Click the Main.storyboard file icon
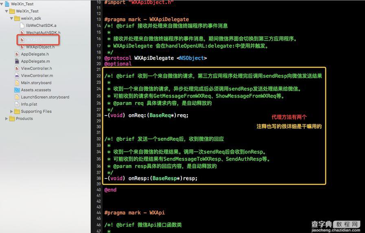The image size is (365, 233). [x=17, y=83]
